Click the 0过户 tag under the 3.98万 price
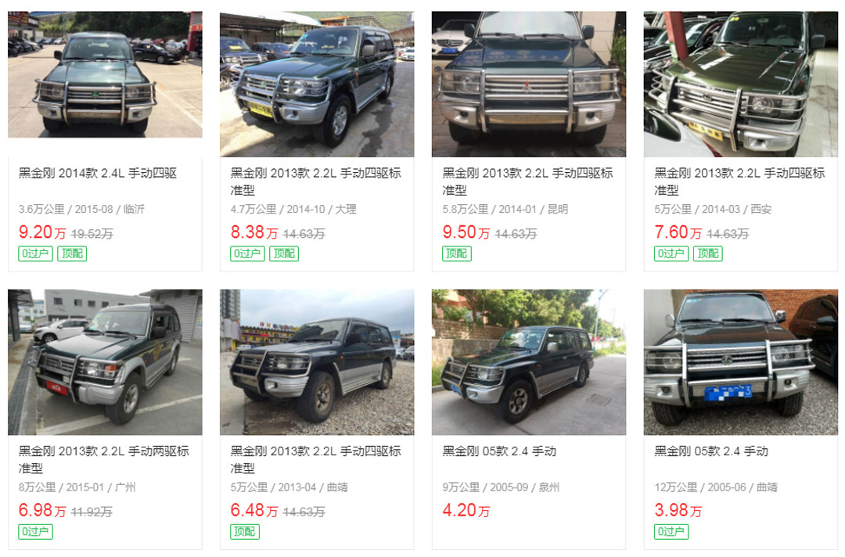 (671, 532)
